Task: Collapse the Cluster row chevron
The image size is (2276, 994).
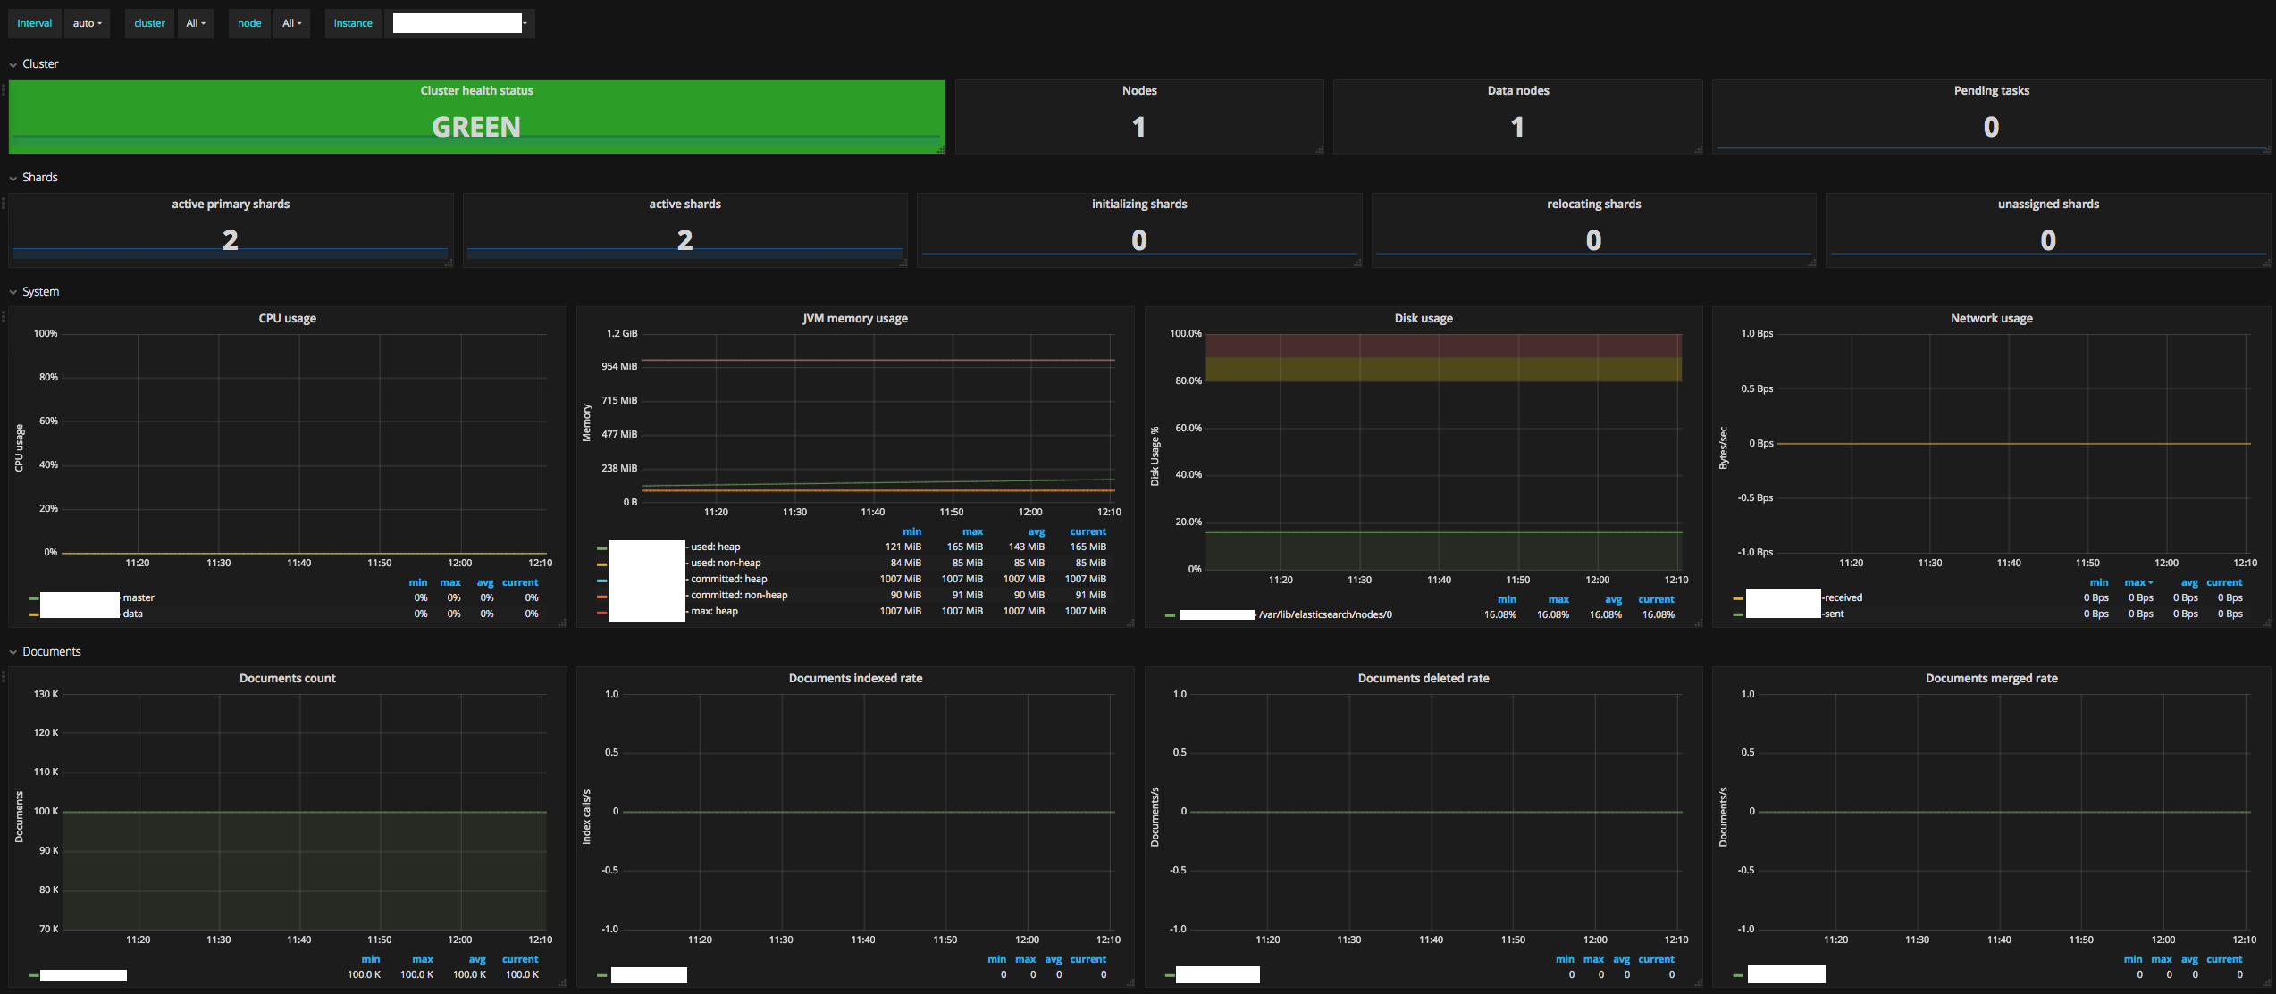Action: point(13,64)
